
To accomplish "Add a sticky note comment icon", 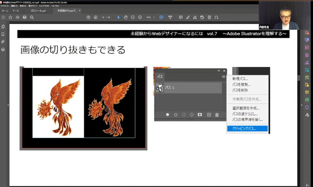I will [181, 17].
